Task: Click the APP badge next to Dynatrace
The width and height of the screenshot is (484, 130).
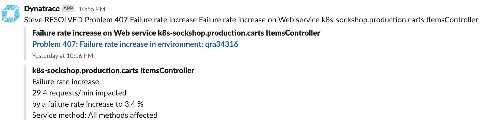Action: pyautogui.click(x=68, y=8)
